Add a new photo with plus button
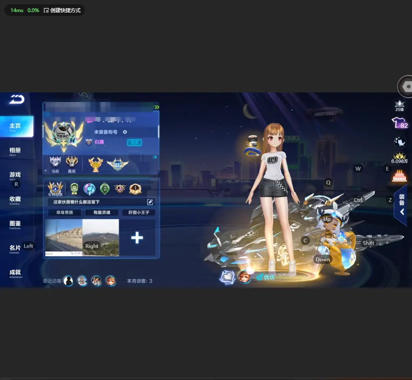Viewport: 412px width, 380px height. pos(137,238)
